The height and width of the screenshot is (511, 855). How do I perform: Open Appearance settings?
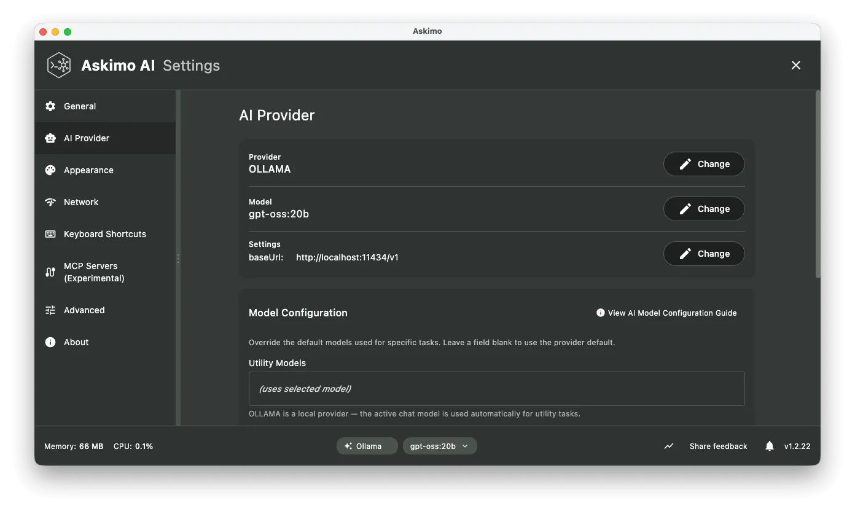coord(105,170)
